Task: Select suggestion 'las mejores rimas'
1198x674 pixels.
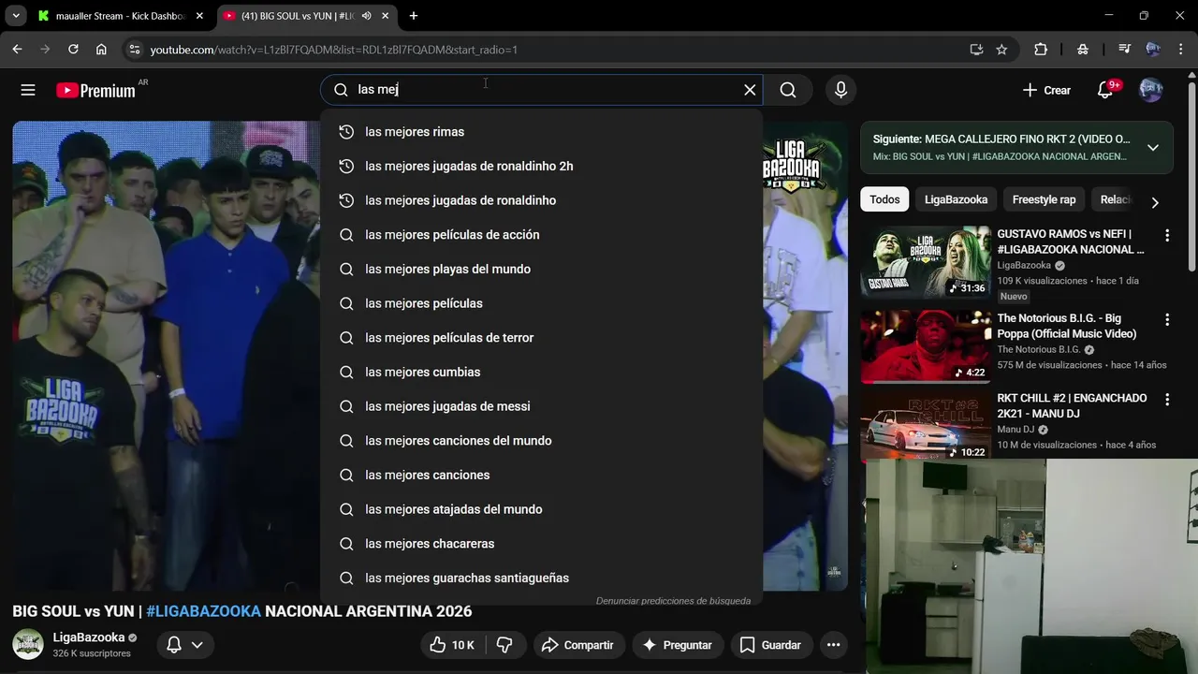Action: click(x=541, y=132)
